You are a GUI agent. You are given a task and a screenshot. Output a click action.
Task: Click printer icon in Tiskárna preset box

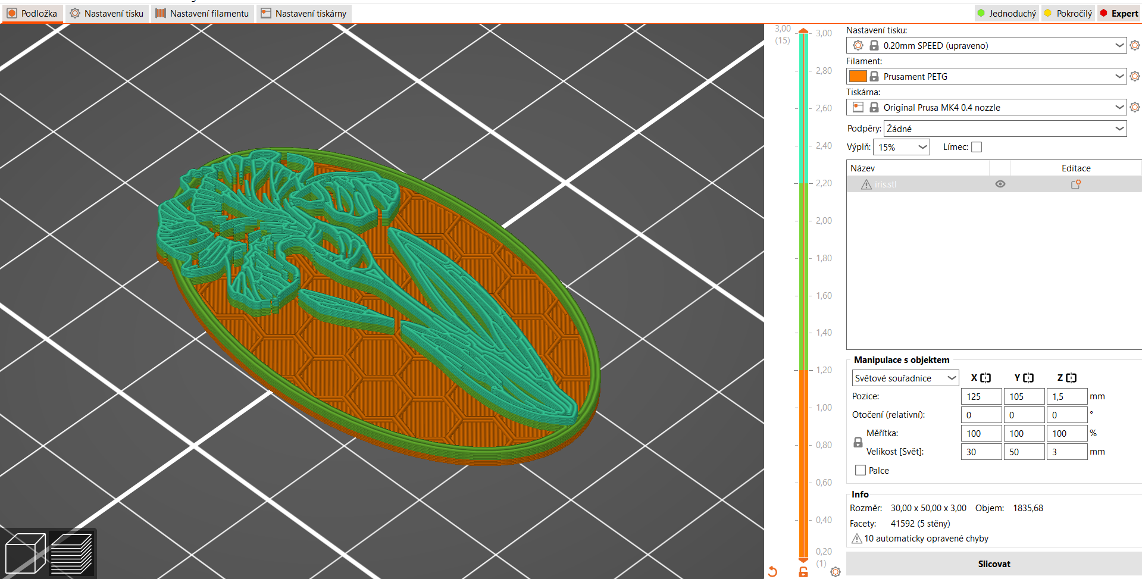tap(858, 107)
